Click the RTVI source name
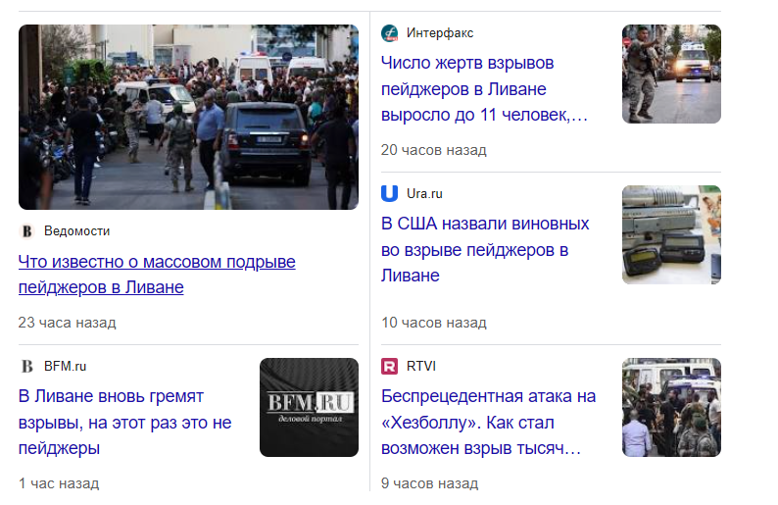 coord(420,367)
